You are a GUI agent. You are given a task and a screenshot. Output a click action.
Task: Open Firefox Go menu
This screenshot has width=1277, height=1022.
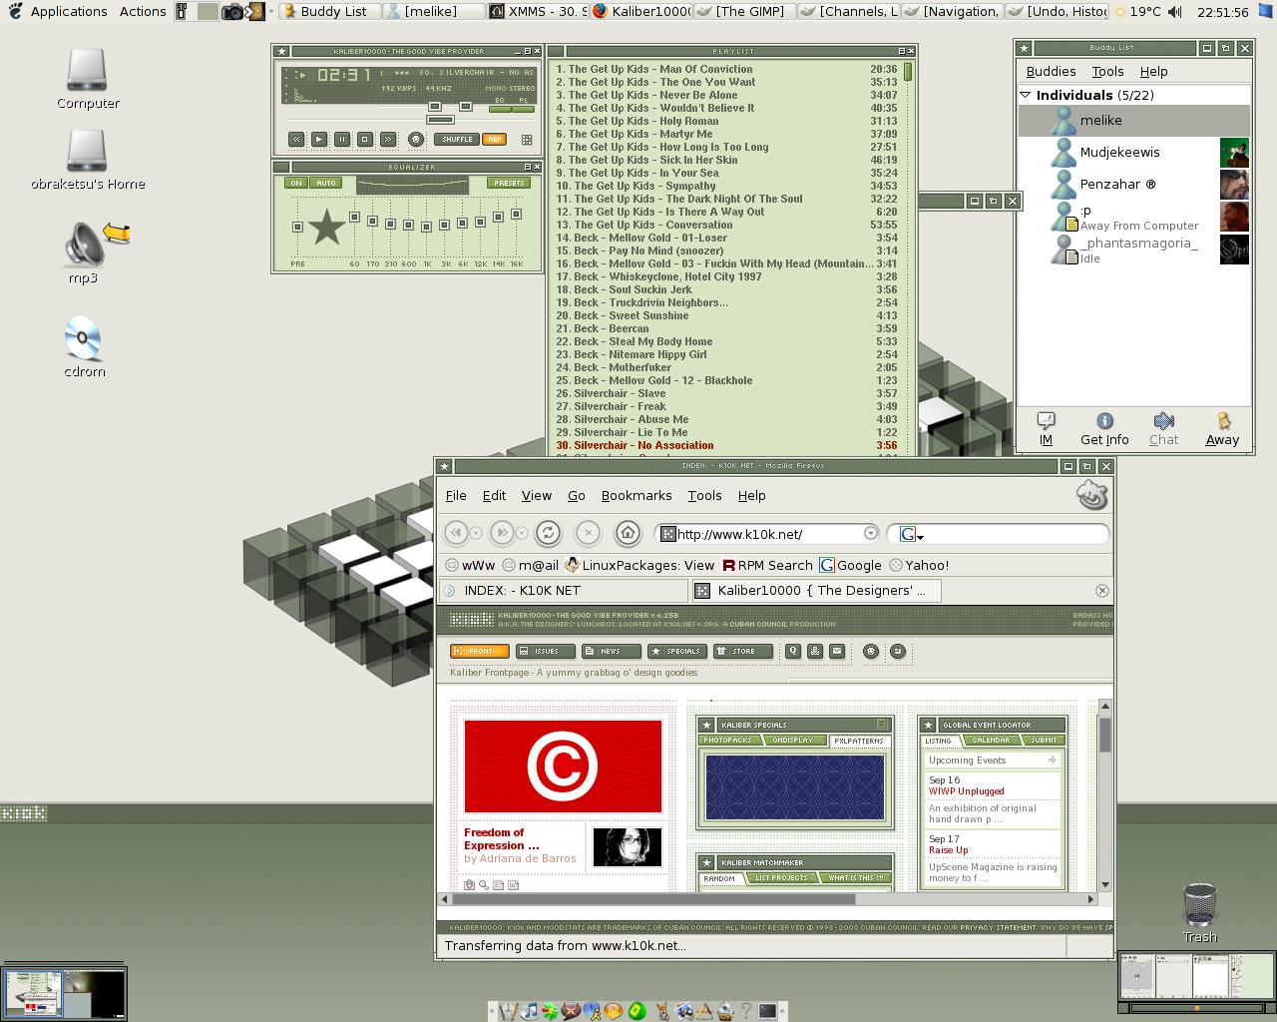pyautogui.click(x=577, y=495)
